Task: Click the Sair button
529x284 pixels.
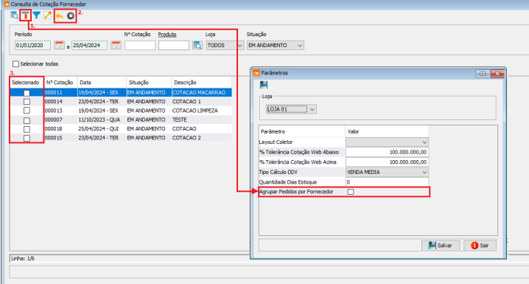Action: point(480,246)
